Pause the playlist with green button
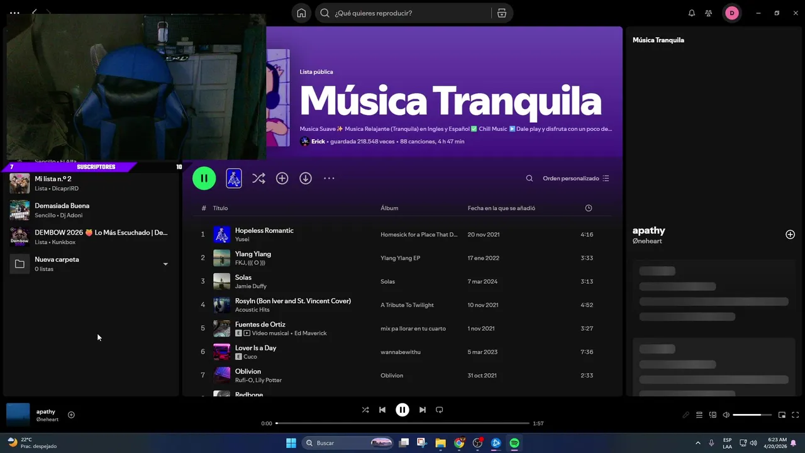Image resolution: width=805 pixels, height=453 pixels. pyautogui.click(x=204, y=179)
